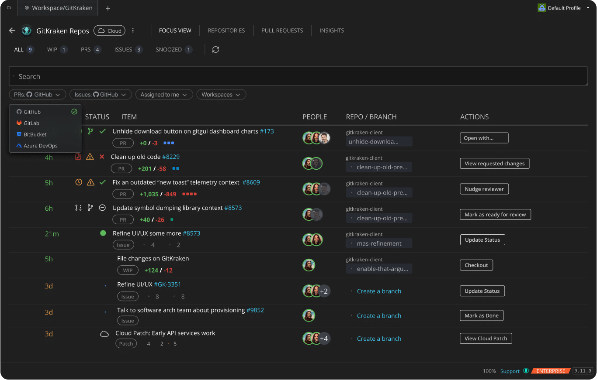Image resolution: width=597 pixels, height=380 pixels.
Task: Click the folder icon in the tab bar
Action: tap(9, 8)
